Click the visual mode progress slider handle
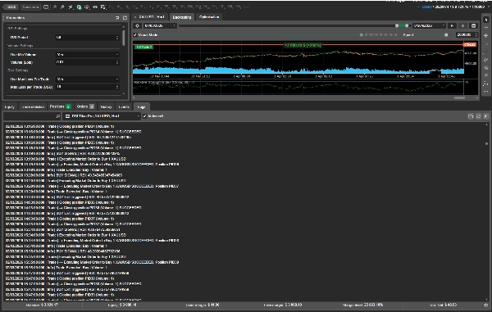 (361, 34)
